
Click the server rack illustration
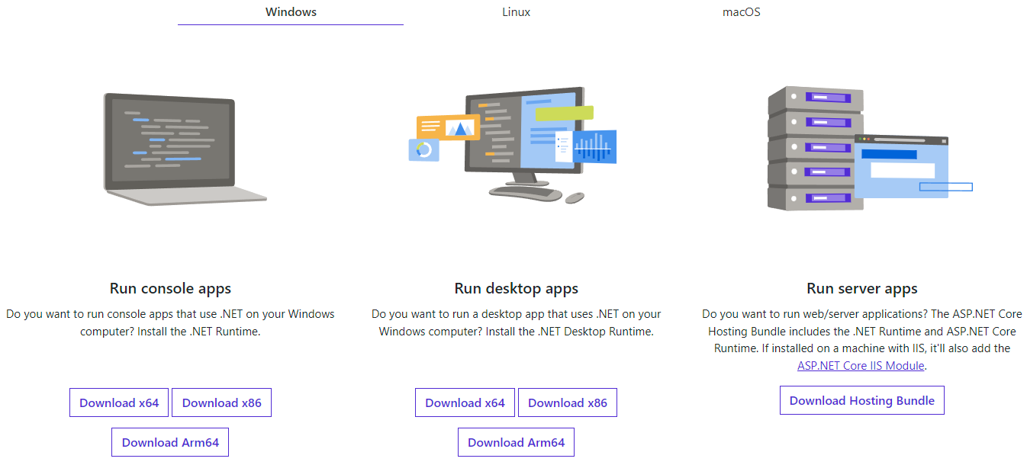(x=869, y=148)
